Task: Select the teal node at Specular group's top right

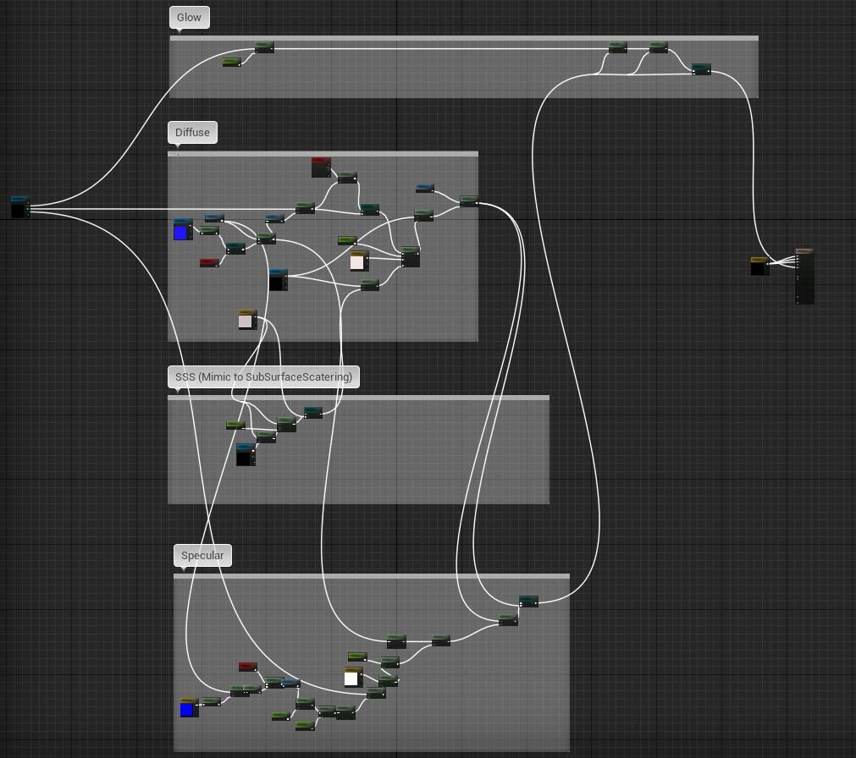Action: pos(528,601)
